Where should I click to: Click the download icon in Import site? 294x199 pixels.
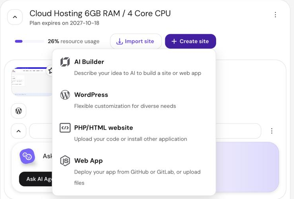pyautogui.click(x=119, y=41)
